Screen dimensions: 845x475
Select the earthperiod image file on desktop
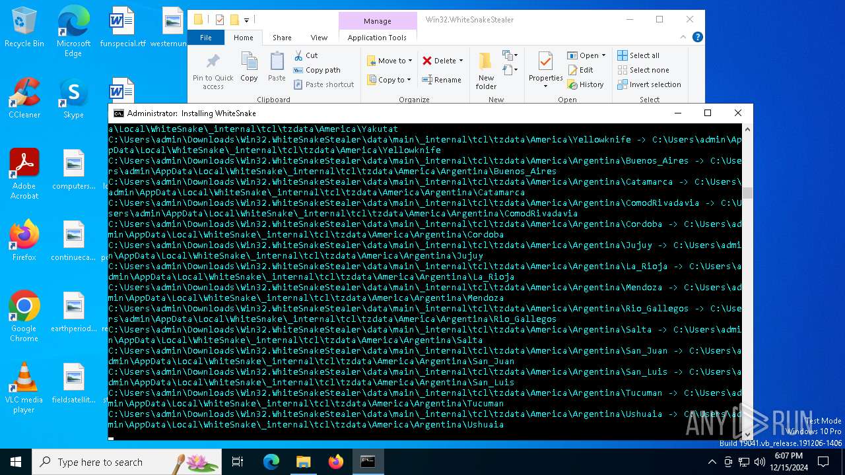click(x=73, y=312)
